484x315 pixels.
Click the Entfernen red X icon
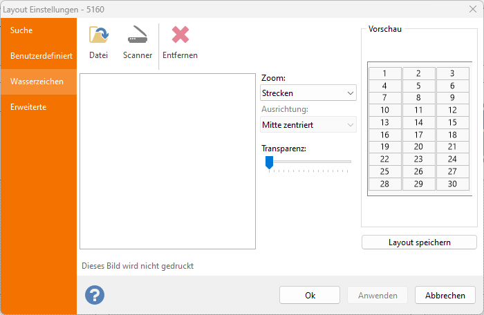(180, 37)
